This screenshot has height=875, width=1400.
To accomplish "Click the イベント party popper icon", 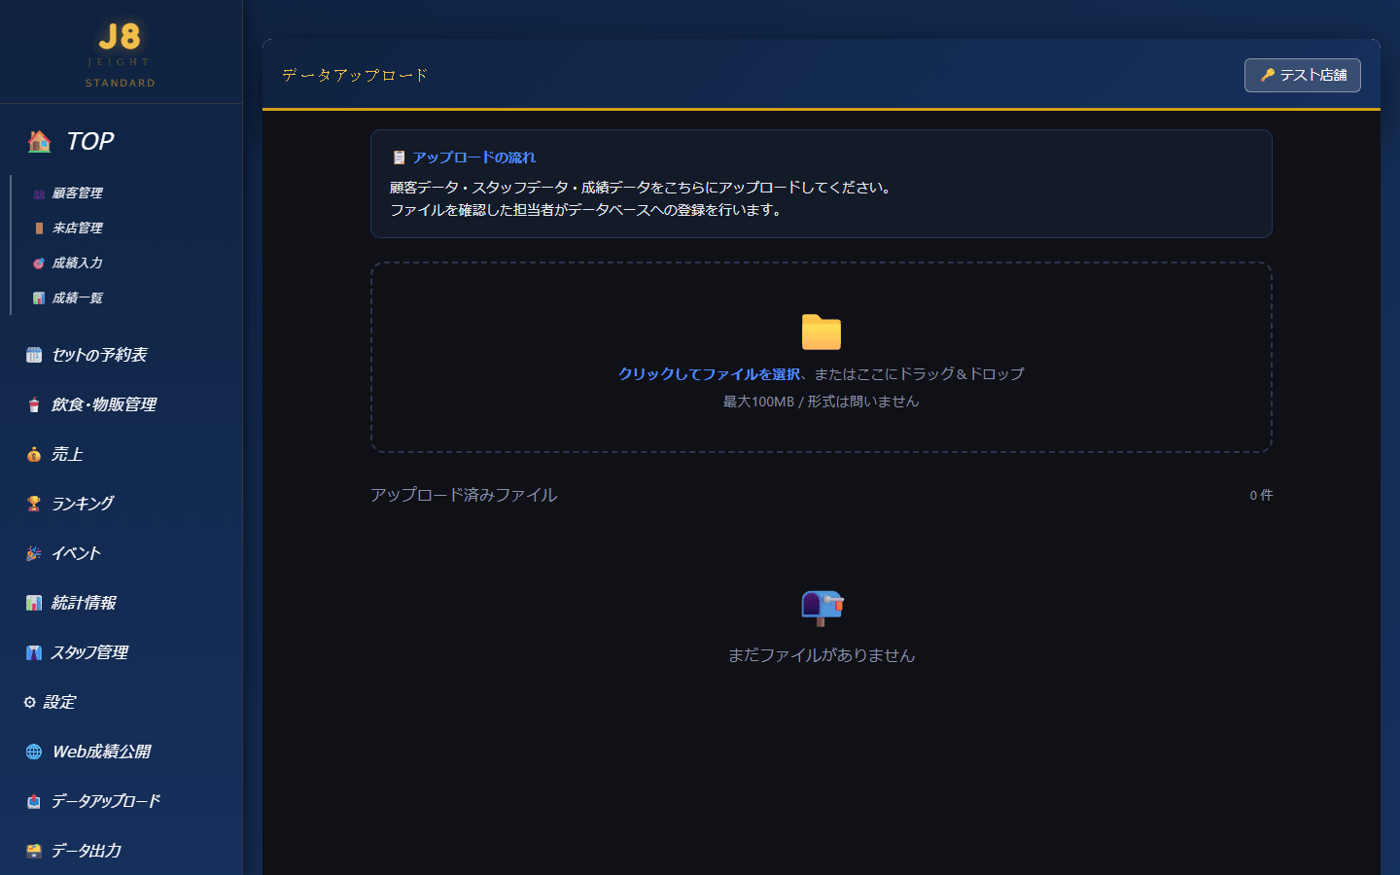I will coord(34,553).
